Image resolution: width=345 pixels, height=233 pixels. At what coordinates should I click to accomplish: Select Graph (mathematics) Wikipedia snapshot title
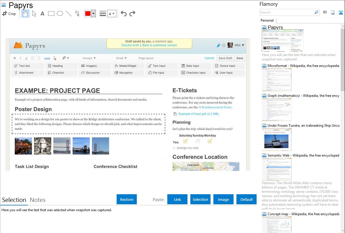[x=303, y=96]
